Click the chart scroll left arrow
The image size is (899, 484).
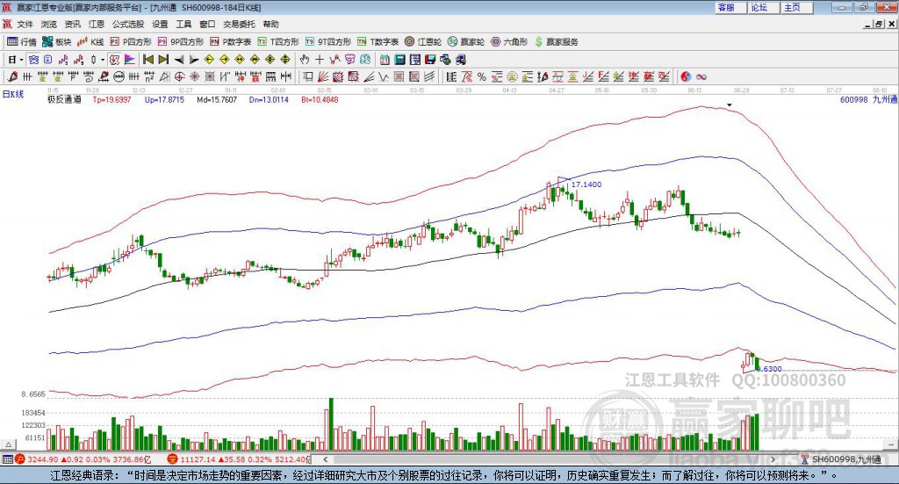pyautogui.click(x=325, y=459)
